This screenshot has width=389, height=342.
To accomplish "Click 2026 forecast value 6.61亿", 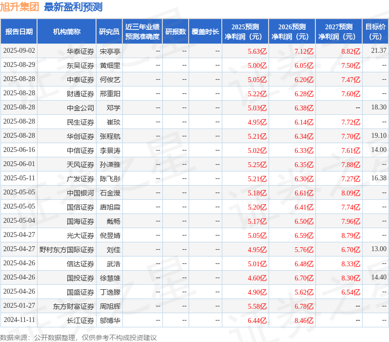I will tap(304, 193).
